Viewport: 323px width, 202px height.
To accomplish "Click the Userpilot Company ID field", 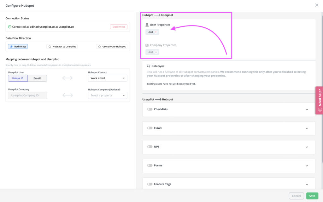I will click(28, 95).
